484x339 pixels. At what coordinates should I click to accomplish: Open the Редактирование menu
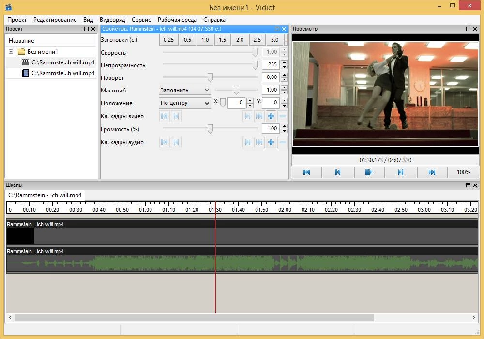click(x=55, y=20)
